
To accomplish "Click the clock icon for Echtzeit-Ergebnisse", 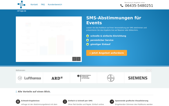I will pyautogui.click(x=18, y=102).
